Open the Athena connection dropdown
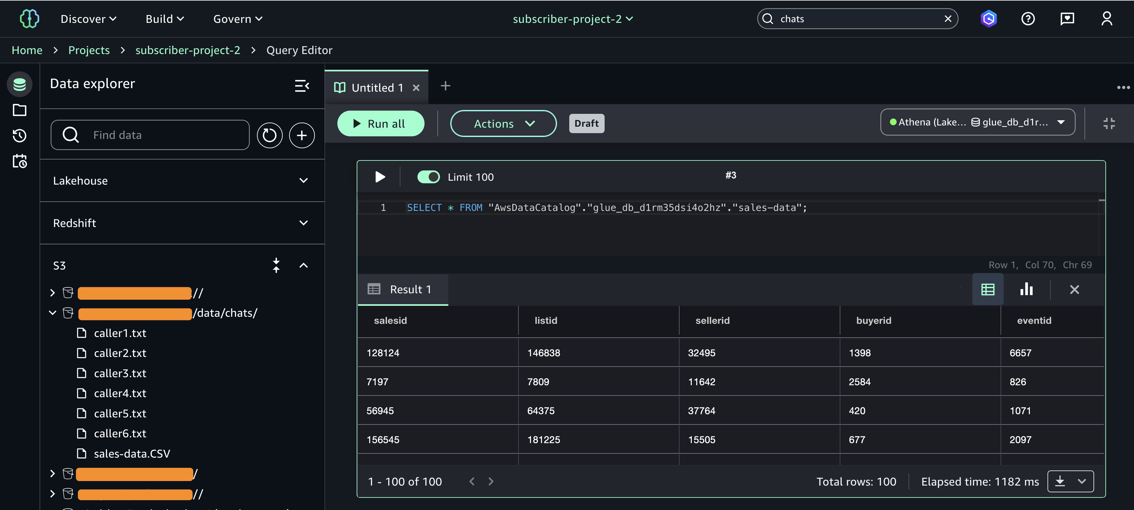Viewport: 1134px width, 510px height. click(977, 122)
